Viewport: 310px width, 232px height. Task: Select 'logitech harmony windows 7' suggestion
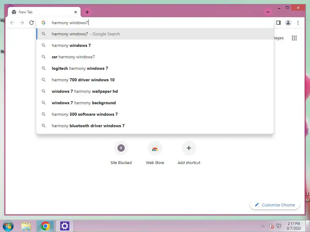point(155,68)
